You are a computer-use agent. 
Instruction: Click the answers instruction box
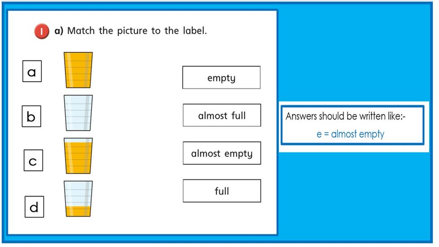coord(353,125)
